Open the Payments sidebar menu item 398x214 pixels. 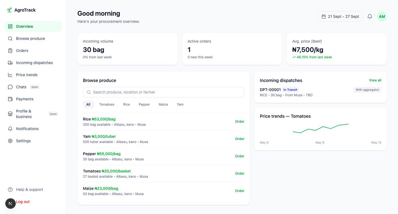(x=33, y=99)
